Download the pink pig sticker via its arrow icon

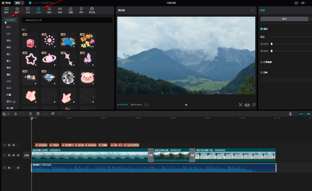pyautogui.click(x=93, y=83)
